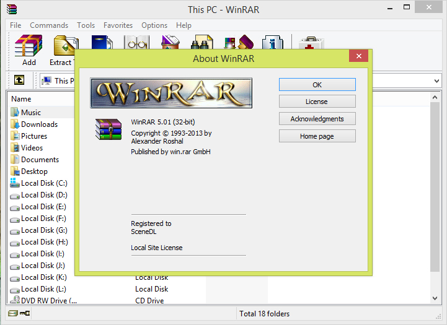Visit the Home page button

(317, 136)
